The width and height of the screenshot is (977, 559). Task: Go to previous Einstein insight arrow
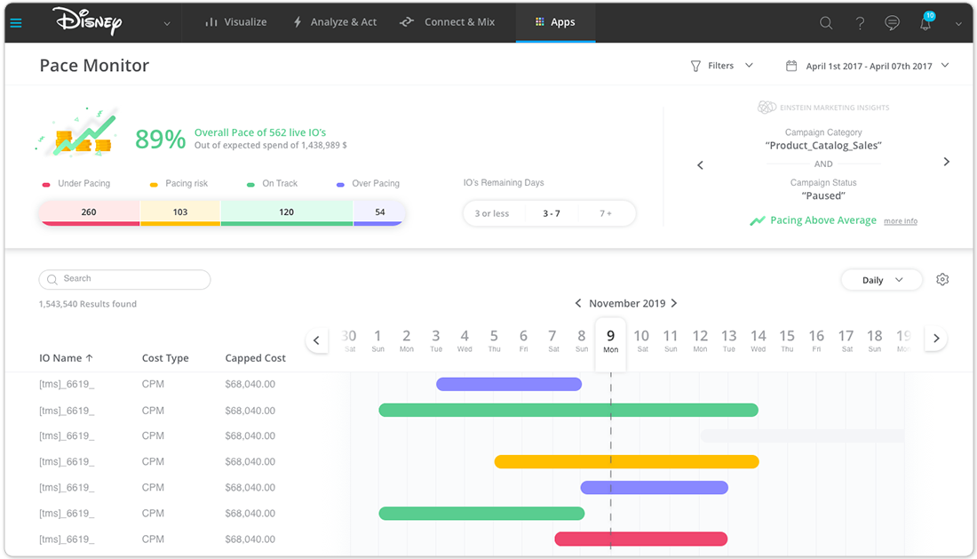(700, 165)
